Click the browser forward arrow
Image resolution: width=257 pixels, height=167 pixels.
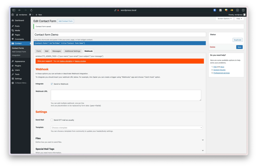(x=25, y=10)
